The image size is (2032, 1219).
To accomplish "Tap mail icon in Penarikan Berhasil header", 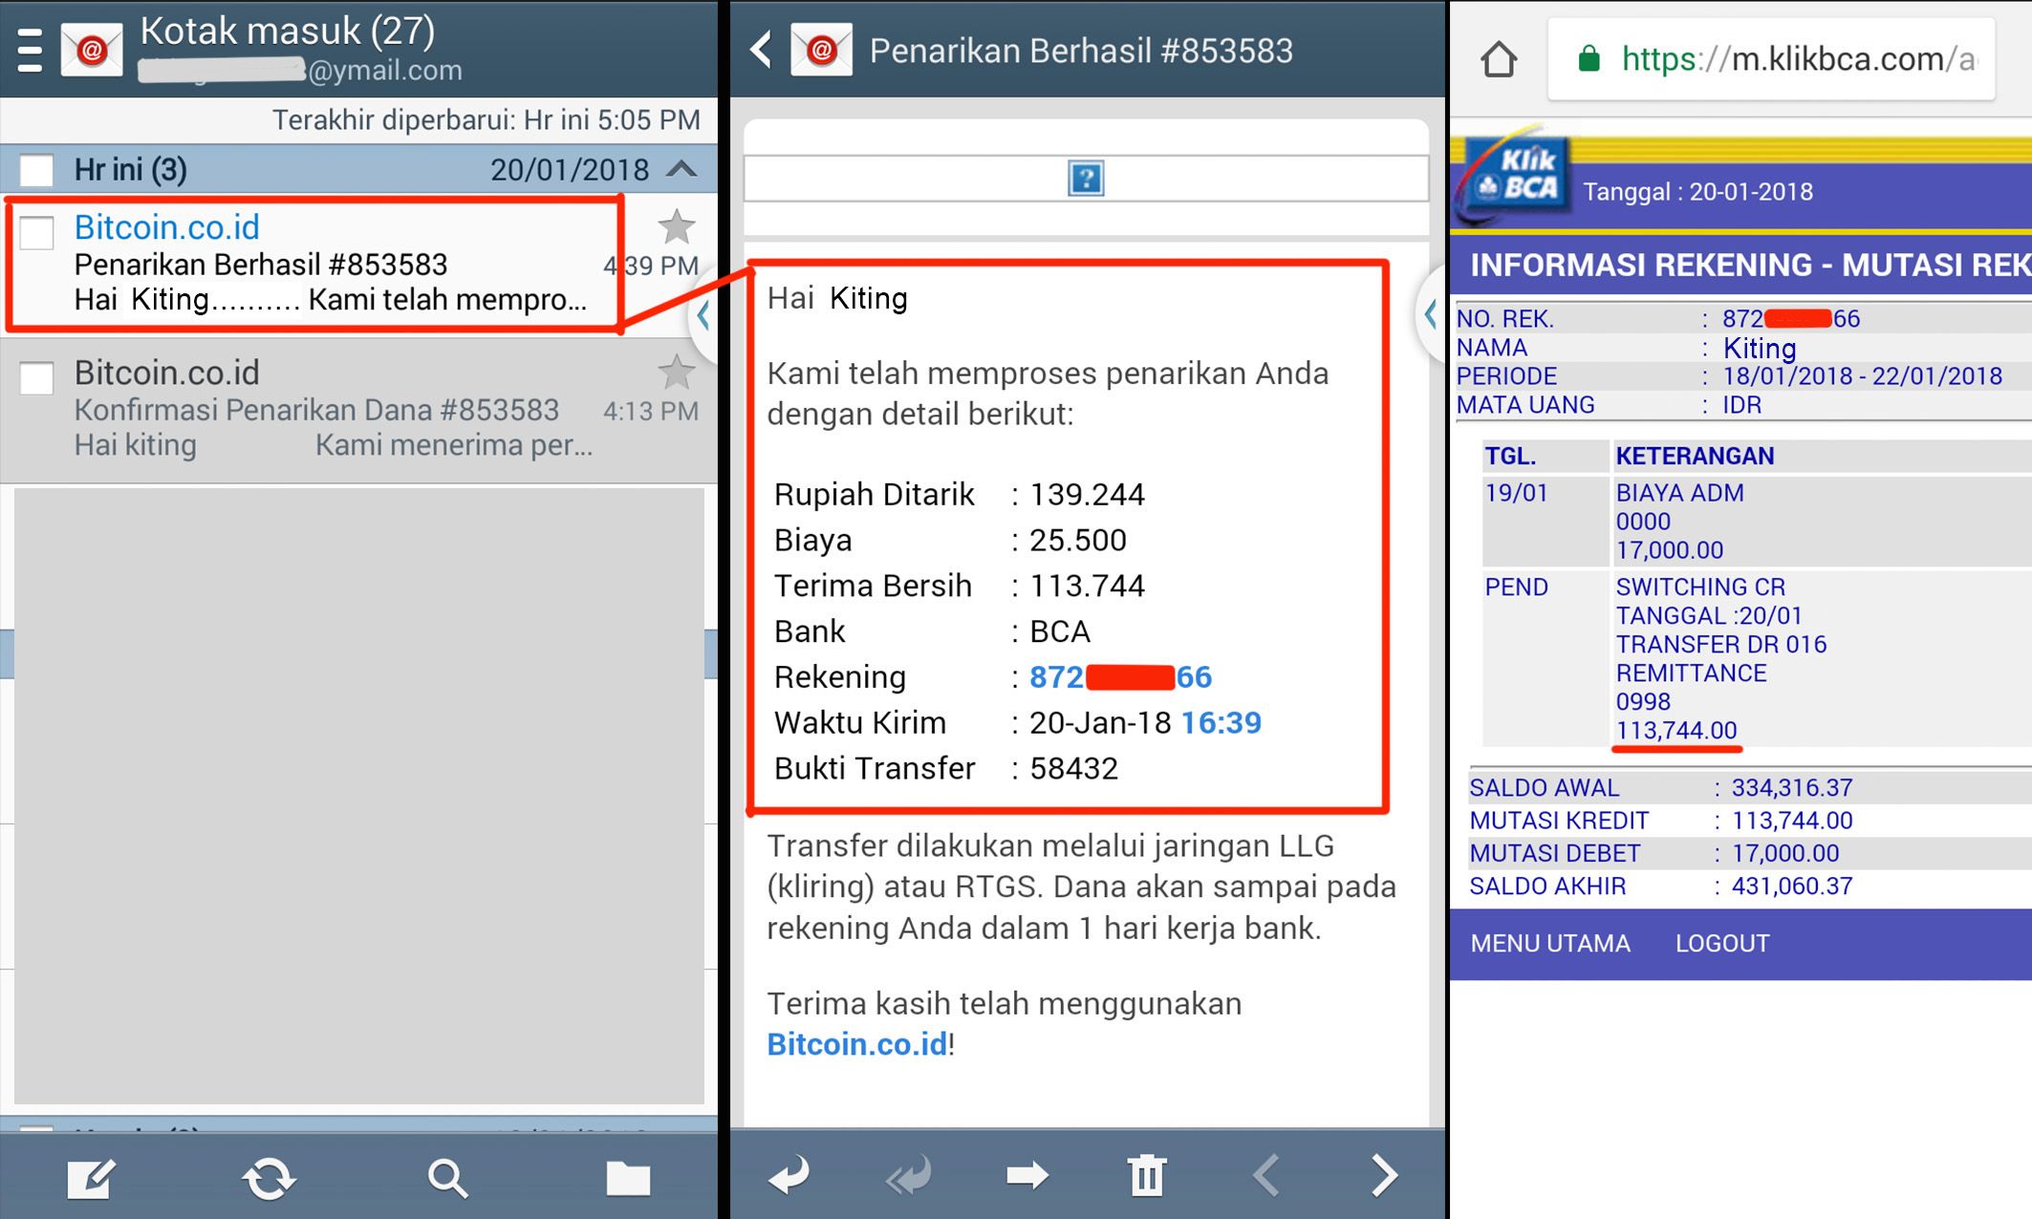I will 821,50.
